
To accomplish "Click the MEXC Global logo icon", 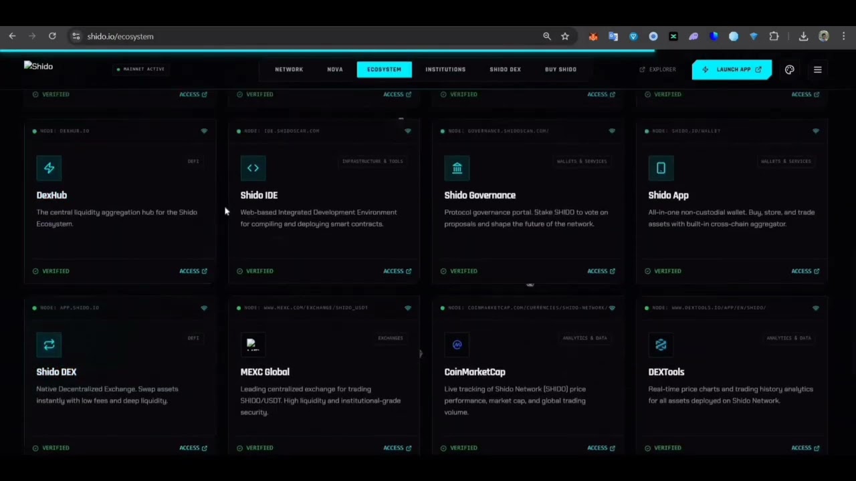I will pyautogui.click(x=253, y=345).
